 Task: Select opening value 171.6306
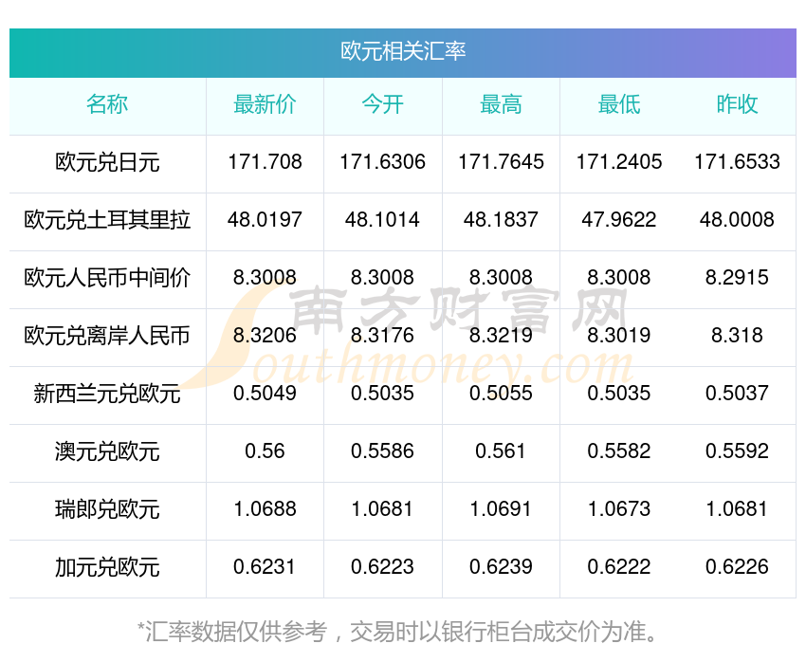pos(382,162)
